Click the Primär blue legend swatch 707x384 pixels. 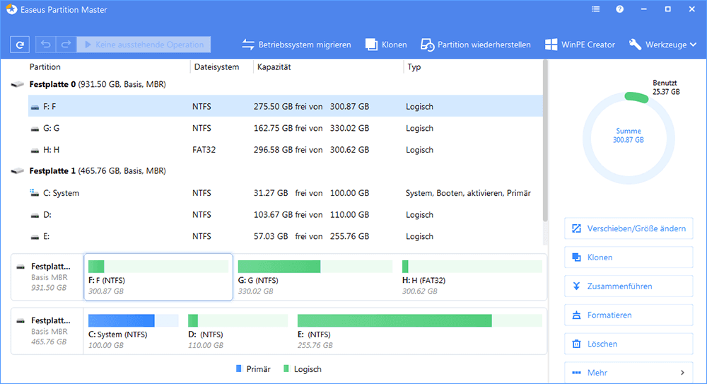[239, 368]
